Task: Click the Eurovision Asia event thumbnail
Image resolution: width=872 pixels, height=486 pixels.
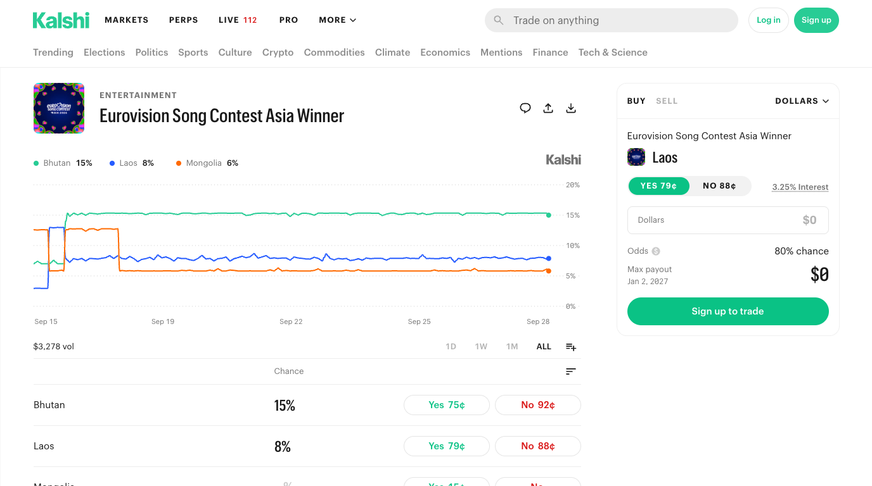Action: 59,108
